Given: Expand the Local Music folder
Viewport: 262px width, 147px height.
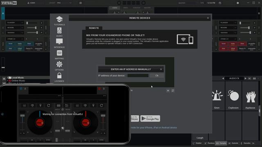Looking at the screenshot, I should (x=7, y=78).
